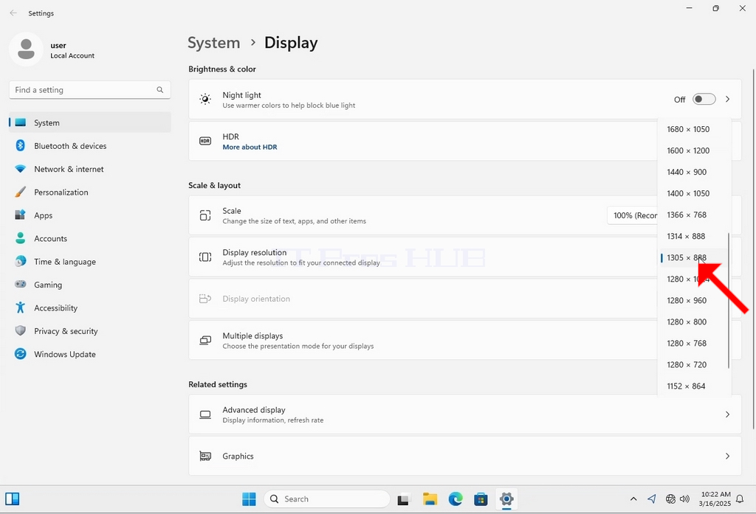Launch Microsoft Edge from taskbar
Viewport: 756px width, 514px height.
[x=455, y=499]
